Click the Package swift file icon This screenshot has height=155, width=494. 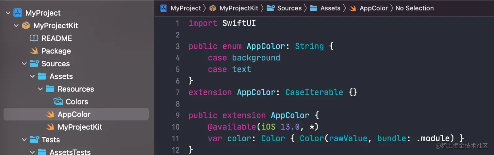34,51
